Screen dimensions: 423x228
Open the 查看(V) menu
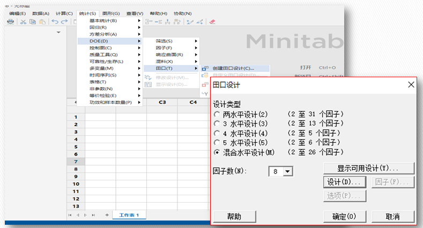coord(135,13)
